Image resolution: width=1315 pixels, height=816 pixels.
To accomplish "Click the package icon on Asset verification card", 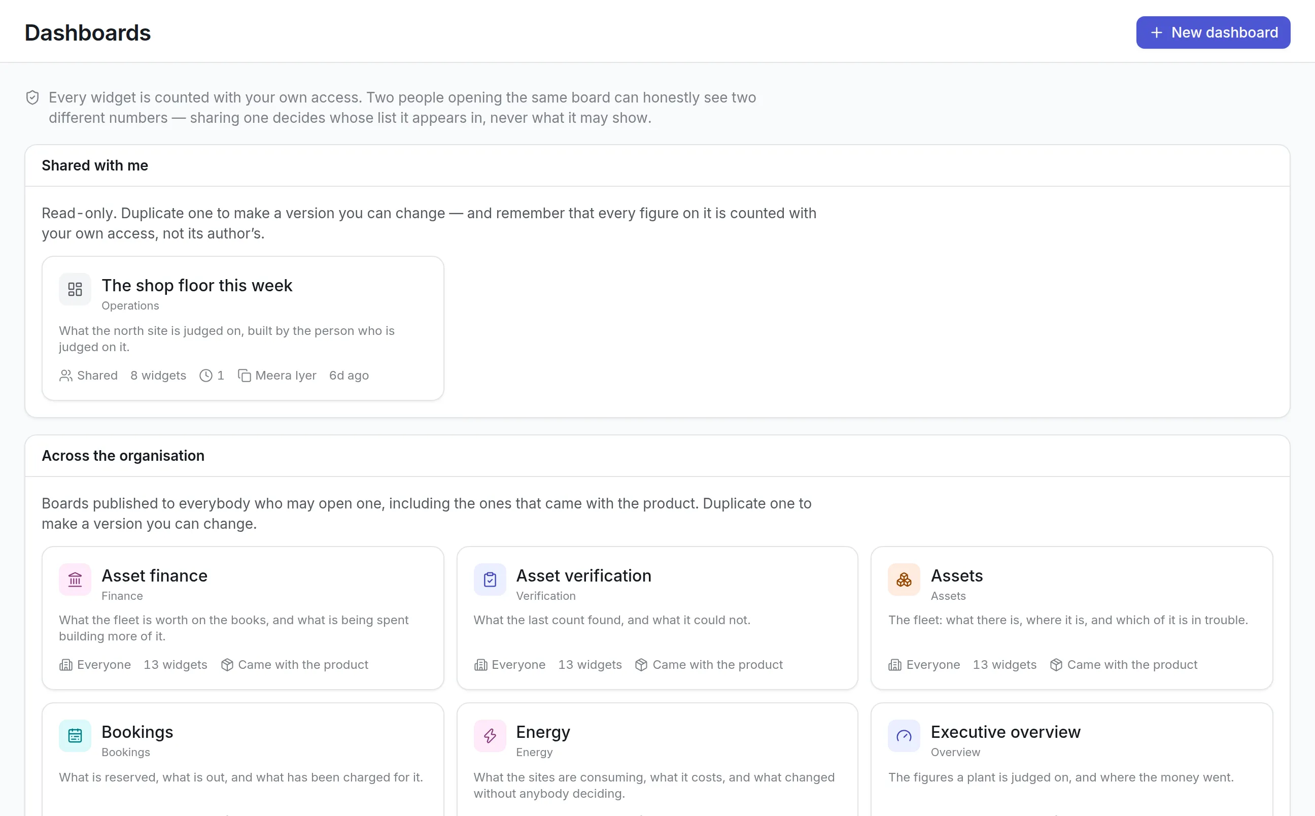I will (641, 665).
